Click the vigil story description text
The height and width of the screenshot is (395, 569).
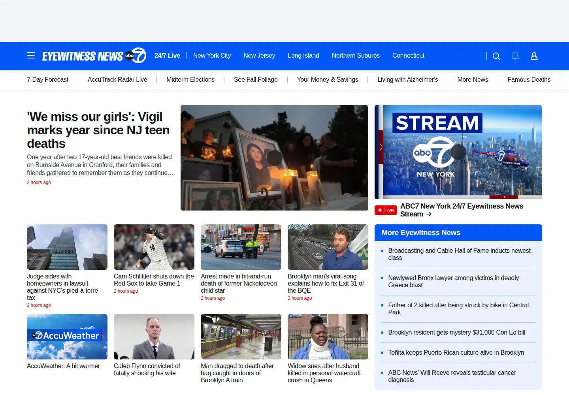point(100,165)
